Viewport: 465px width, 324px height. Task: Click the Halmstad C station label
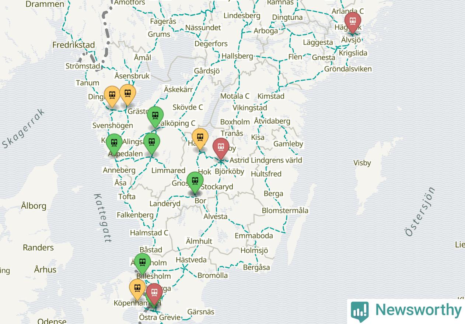coord(149,233)
